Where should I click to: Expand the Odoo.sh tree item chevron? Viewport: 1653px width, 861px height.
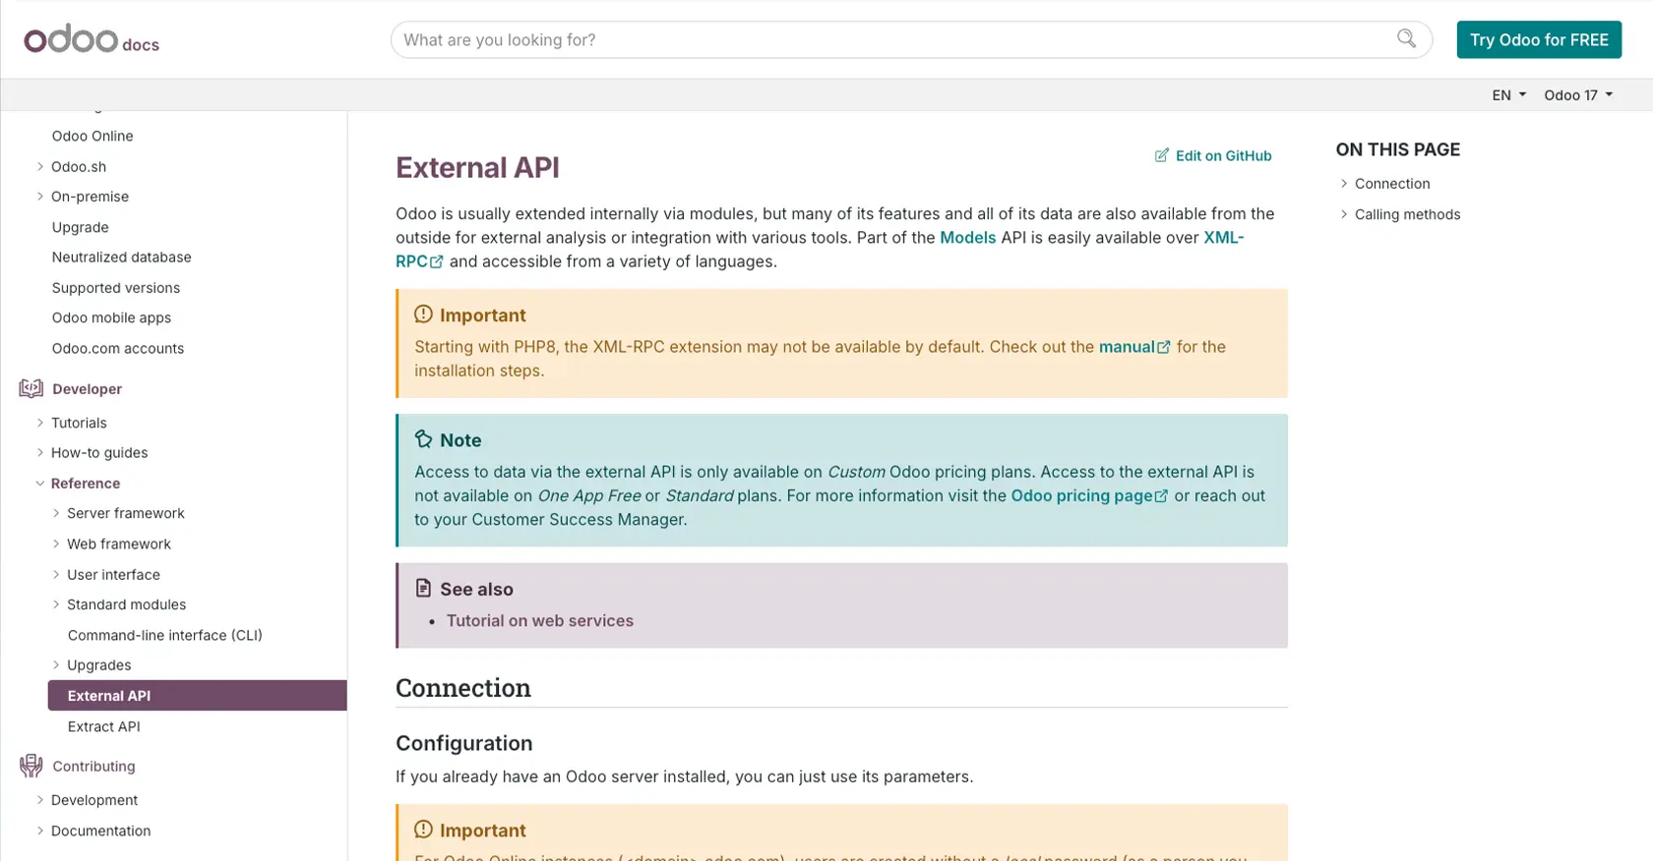pos(40,166)
